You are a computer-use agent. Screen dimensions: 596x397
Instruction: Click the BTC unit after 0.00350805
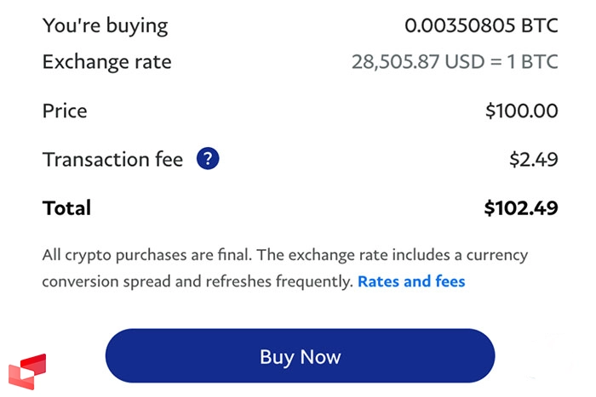[540, 26]
